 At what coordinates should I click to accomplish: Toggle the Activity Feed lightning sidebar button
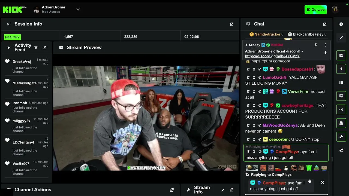click(341, 69)
